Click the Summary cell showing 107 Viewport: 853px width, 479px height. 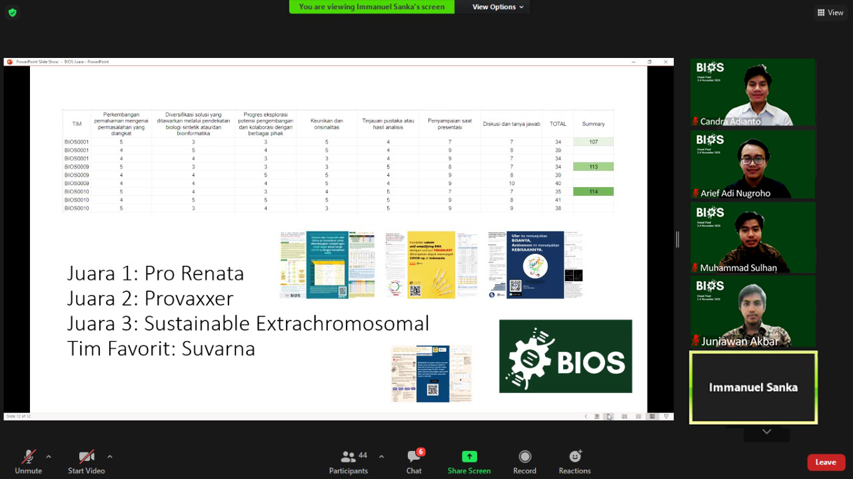point(593,142)
